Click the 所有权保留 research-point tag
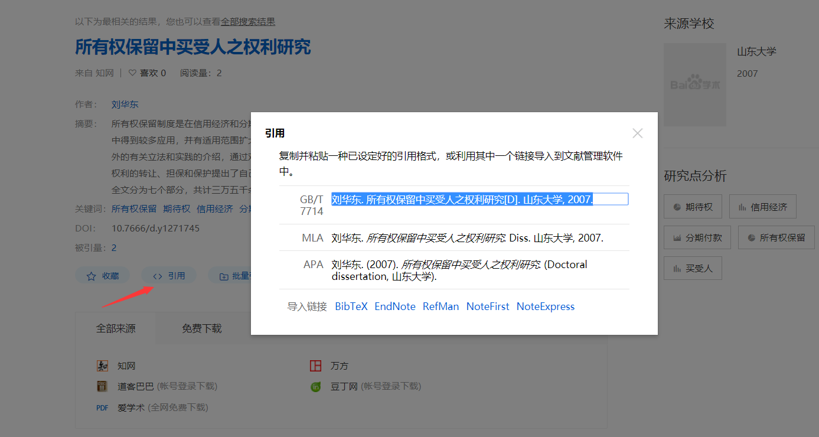Viewport: 819px width, 437px height. [776, 238]
